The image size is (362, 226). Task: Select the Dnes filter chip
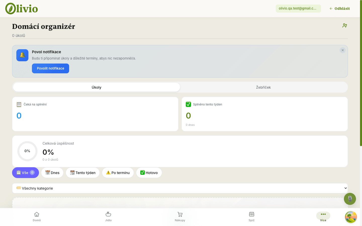coord(52,173)
